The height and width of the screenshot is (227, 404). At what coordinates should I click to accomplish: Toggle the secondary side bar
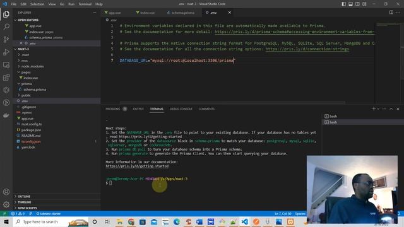click(x=357, y=4)
